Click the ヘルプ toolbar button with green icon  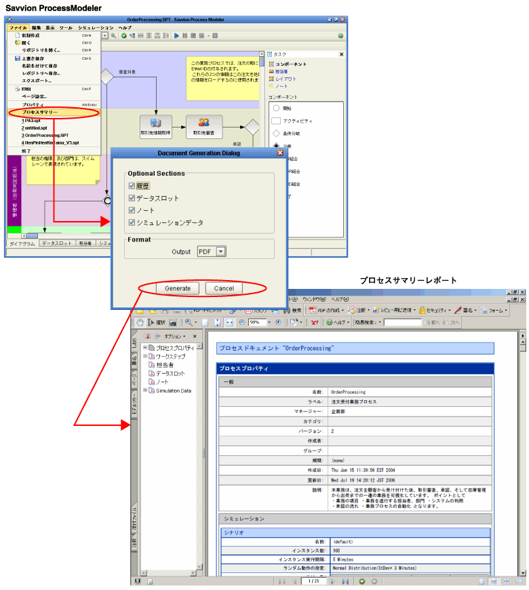point(338,323)
